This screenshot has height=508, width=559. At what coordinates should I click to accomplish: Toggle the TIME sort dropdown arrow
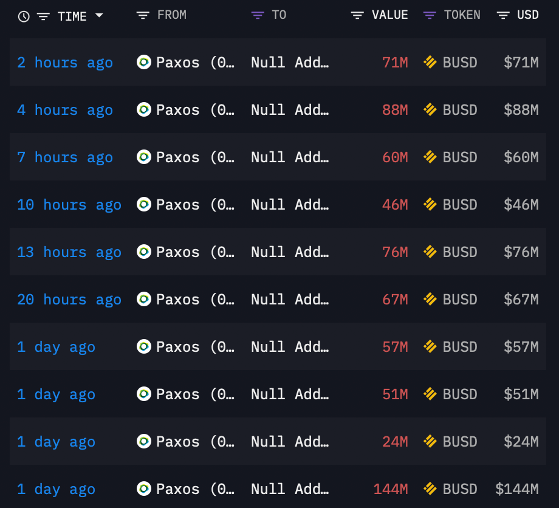click(99, 16)
